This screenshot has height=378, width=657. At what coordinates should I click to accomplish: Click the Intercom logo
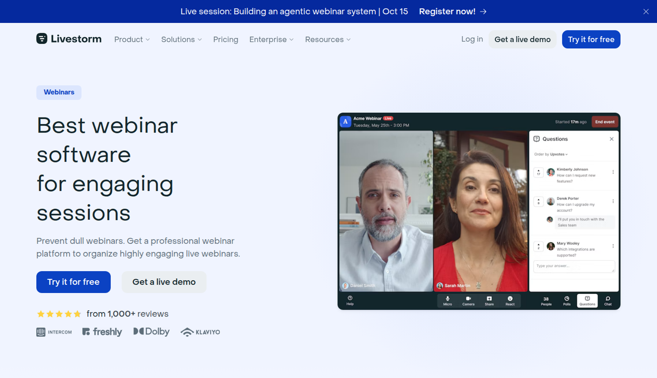[54, 332]
